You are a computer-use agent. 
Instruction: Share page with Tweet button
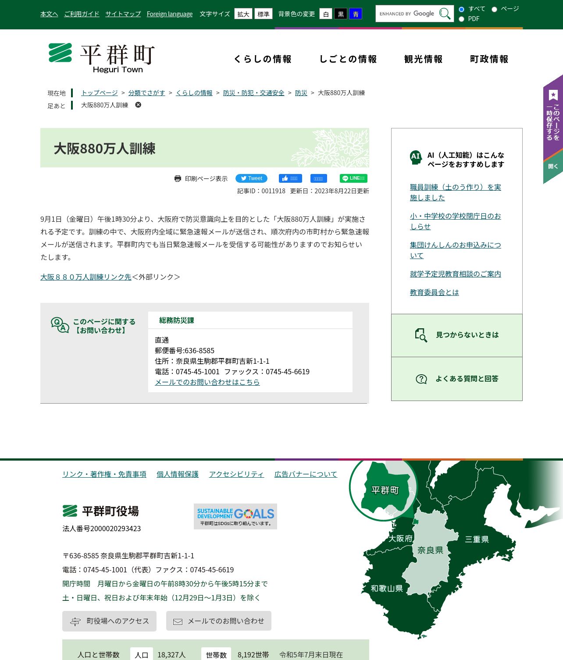pos(251,178)
